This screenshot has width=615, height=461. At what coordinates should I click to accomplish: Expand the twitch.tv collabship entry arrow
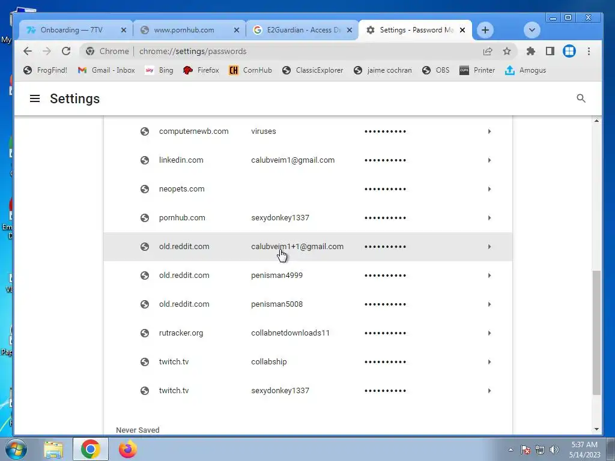point(489,362)
